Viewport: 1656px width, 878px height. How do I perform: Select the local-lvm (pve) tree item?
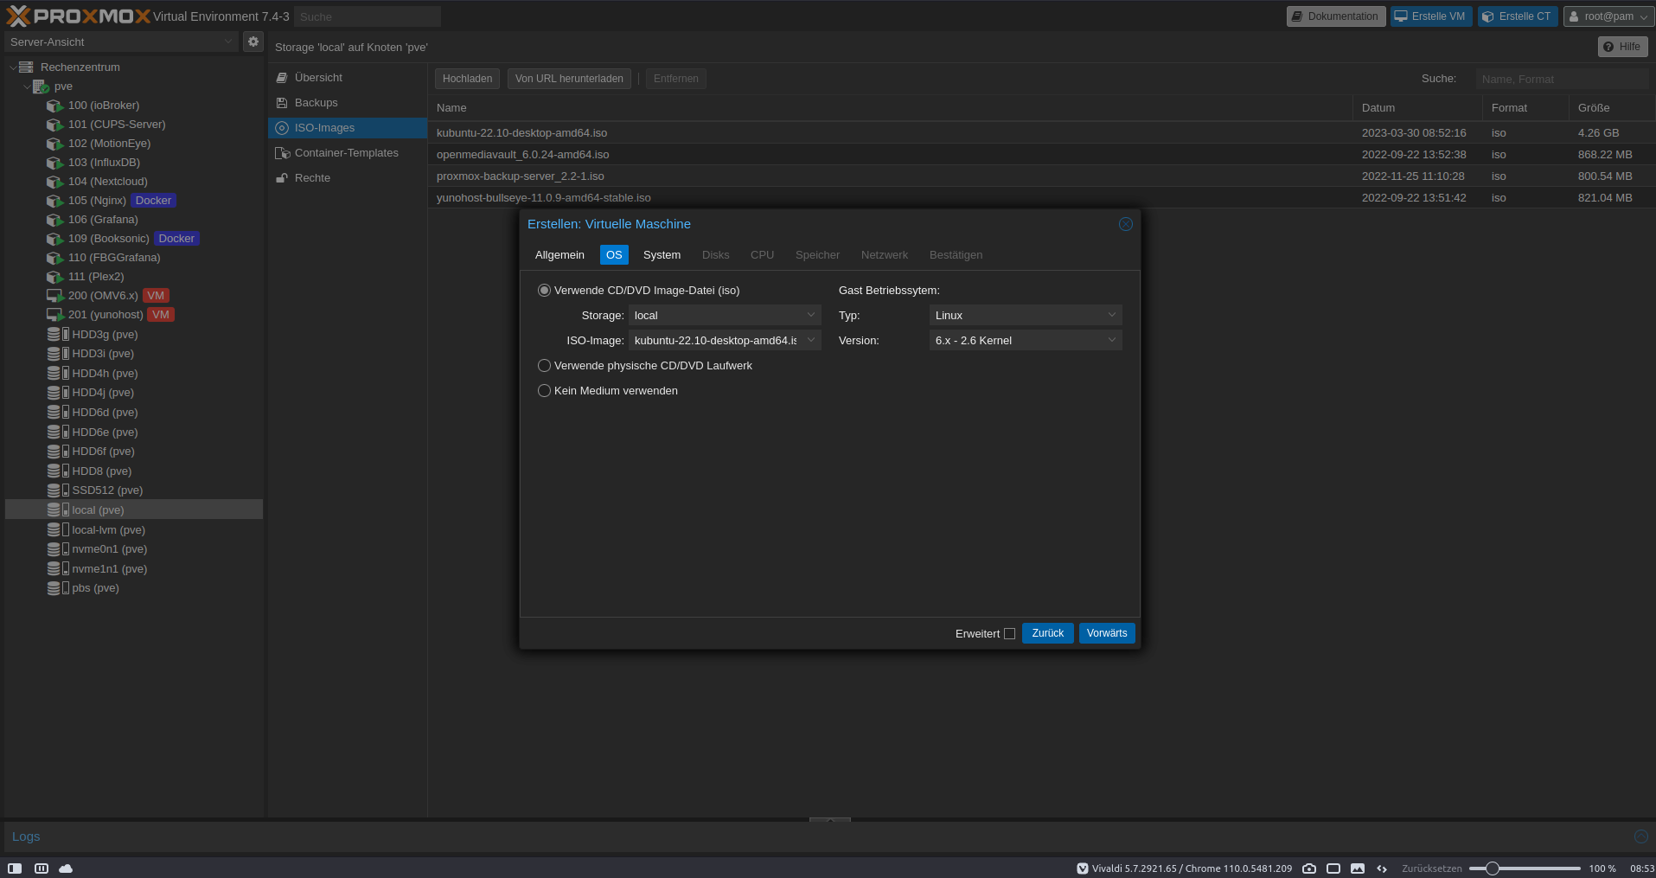[134, 530]
